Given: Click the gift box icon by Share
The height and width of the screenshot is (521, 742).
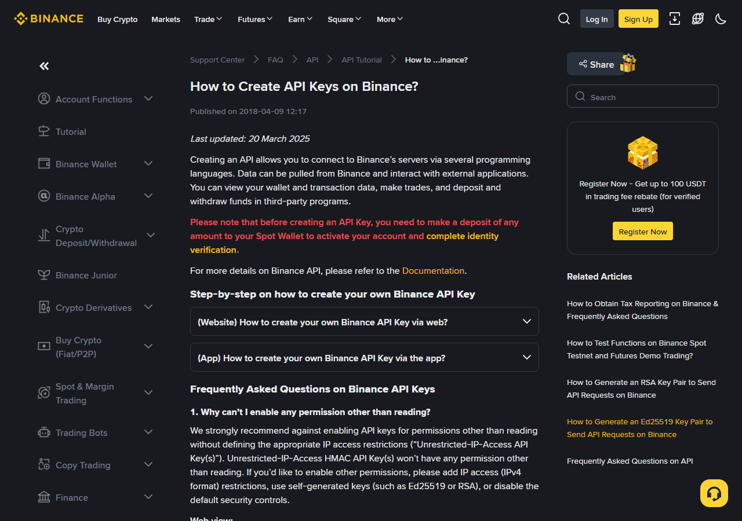Looking at the screenshot, I should coord(628,63).
